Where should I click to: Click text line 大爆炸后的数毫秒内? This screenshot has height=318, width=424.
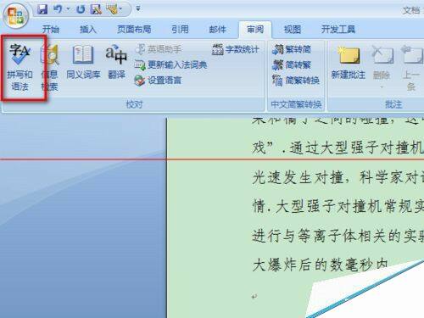320,265
